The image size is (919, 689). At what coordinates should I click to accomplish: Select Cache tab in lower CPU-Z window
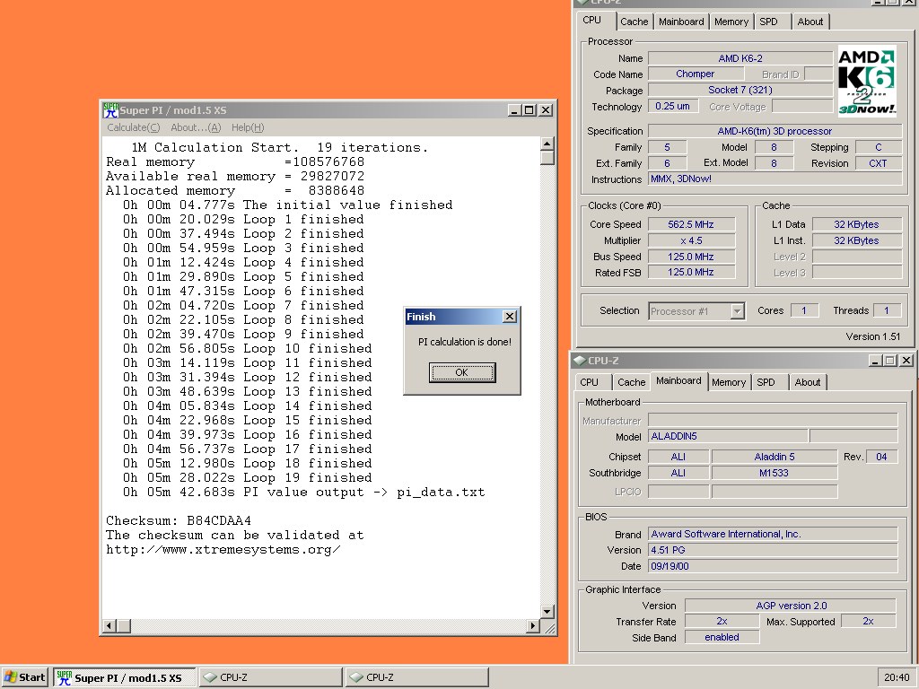[x=631, y=382]
